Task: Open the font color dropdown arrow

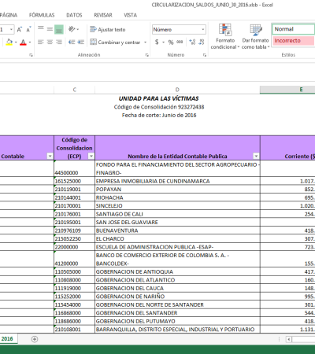Action: [30, 42]
